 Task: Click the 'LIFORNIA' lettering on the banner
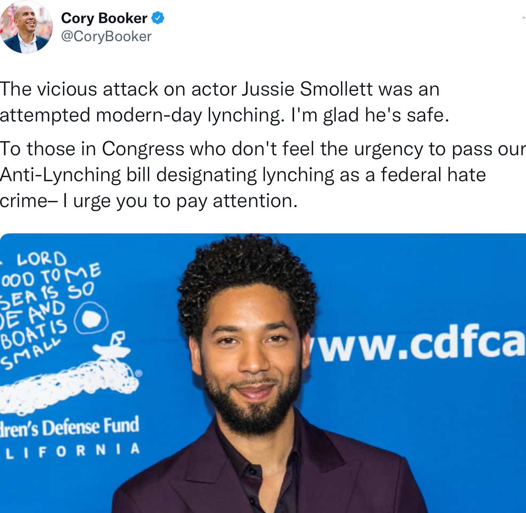73,450
